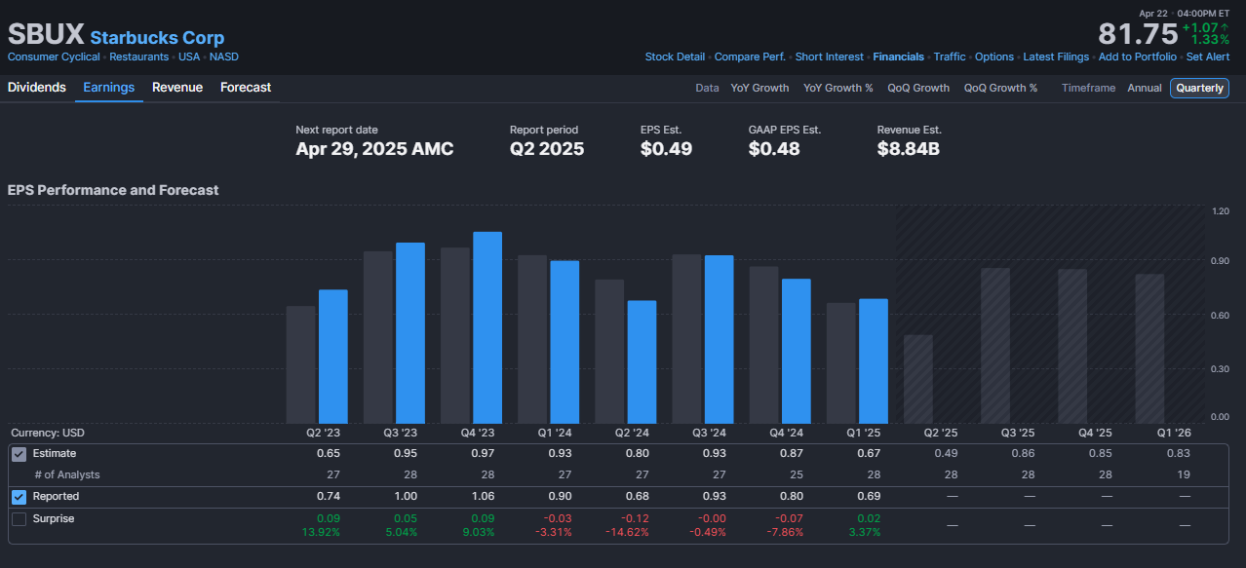
Task: Open Compare Perf. link
Action: 750,57
